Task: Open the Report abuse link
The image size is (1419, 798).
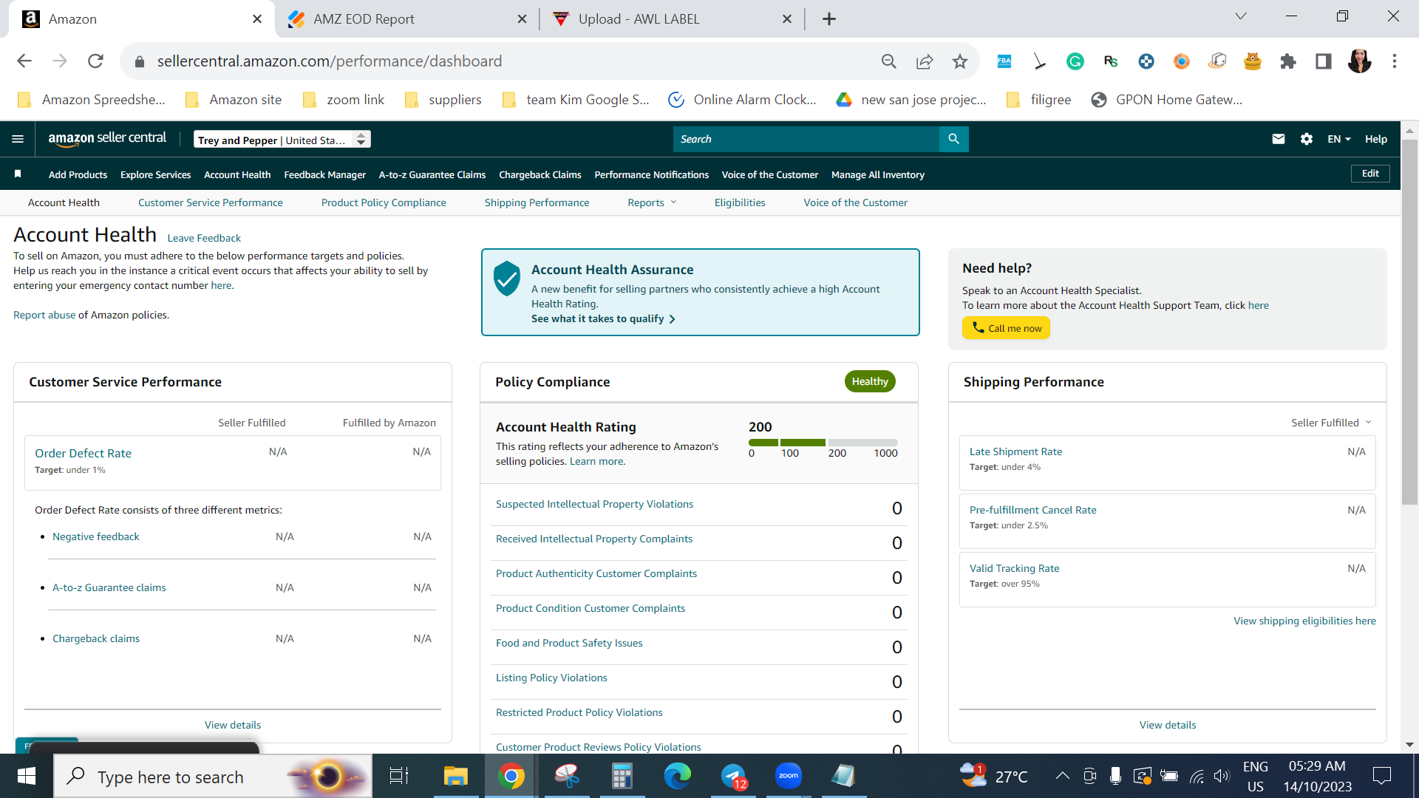Action: click(x=44, y=315)
